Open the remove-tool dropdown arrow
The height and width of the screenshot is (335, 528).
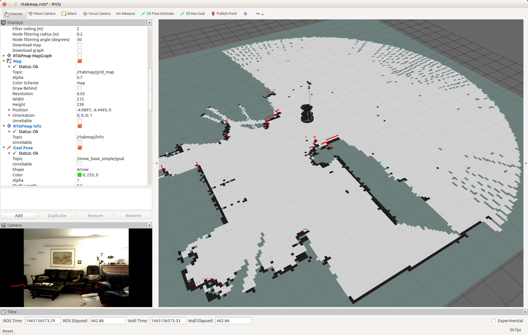point(262,14)
